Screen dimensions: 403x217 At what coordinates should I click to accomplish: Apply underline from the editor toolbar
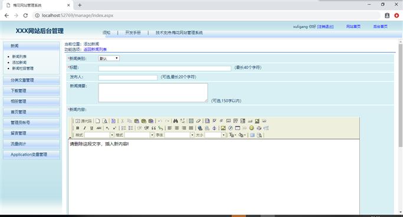[91, 128]
